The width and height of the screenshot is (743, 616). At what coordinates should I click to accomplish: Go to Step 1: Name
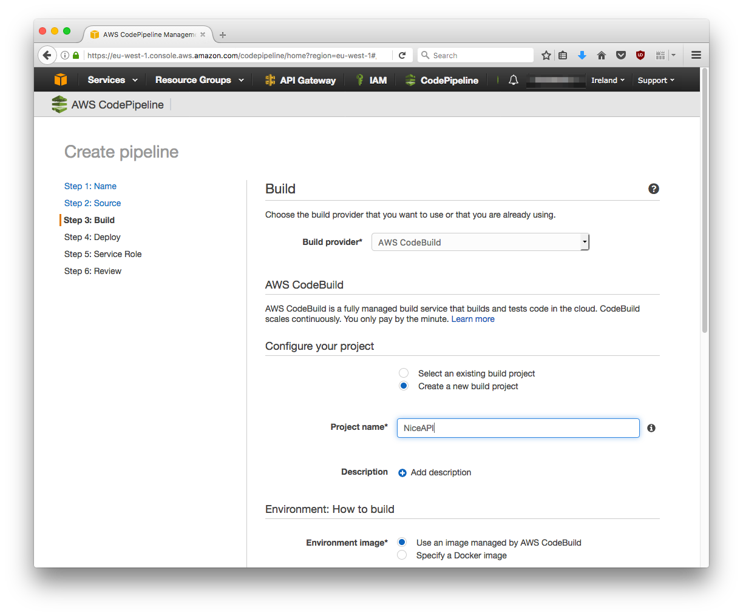coord(90,186)
